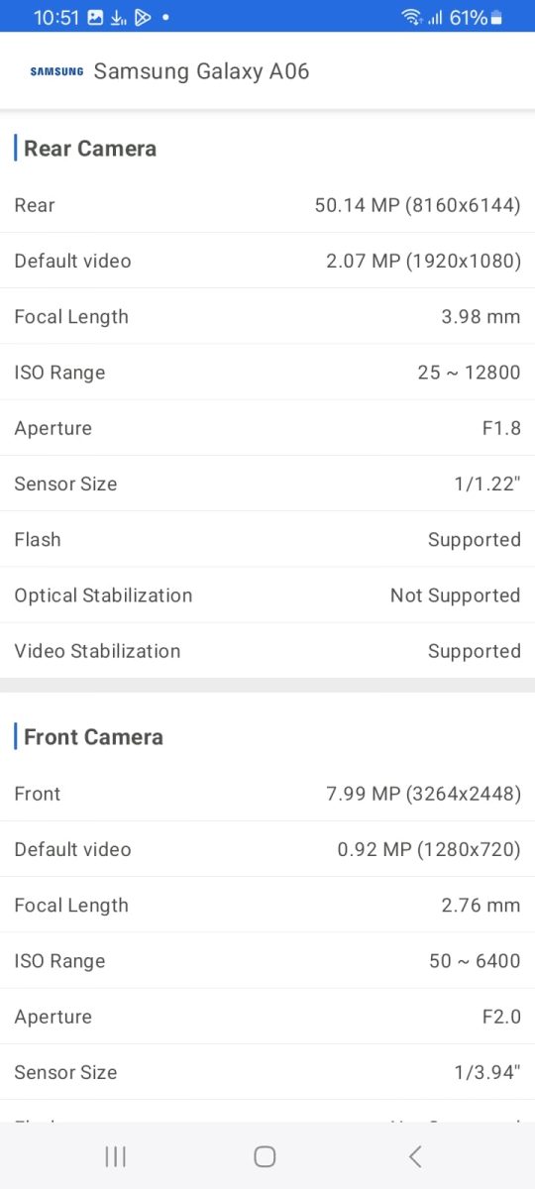Tap the Play Store notification icon
Image resolution: width=535 pixels, height=1189 pixels.
(x=143, y=17)
